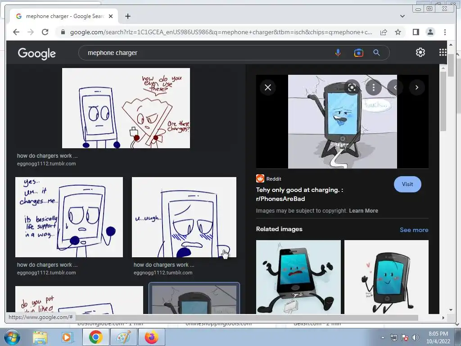Click the Action Center flag icon
461x346 pixels.
click(405, 337)
